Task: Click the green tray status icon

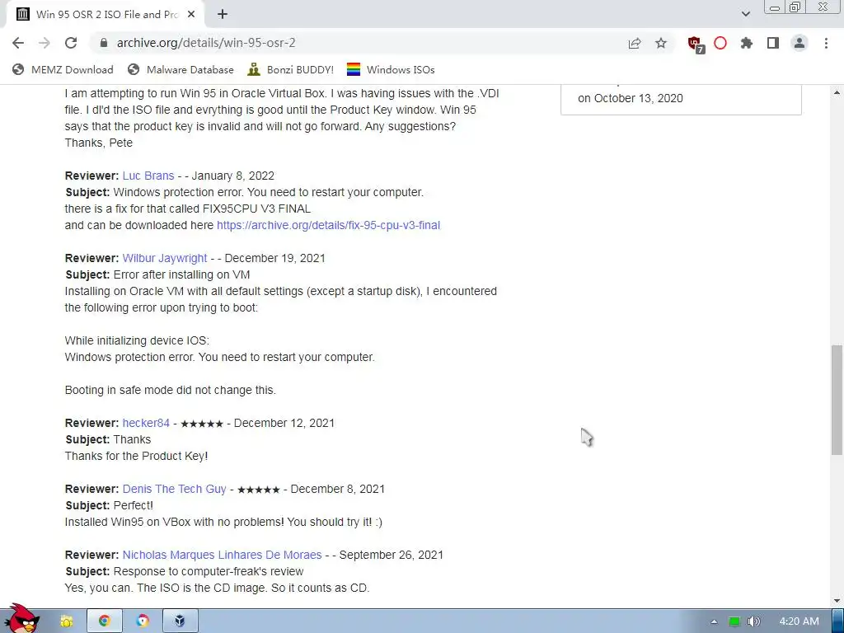Action: pos(734,621)
